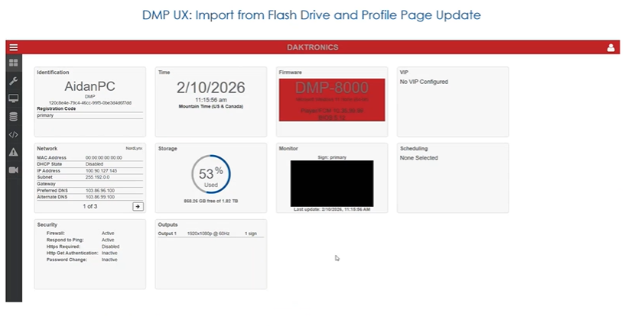Viewport: 625px width, 326px height.
Task: Open the VIP card No VIP Configured
Action: [453, 102]
